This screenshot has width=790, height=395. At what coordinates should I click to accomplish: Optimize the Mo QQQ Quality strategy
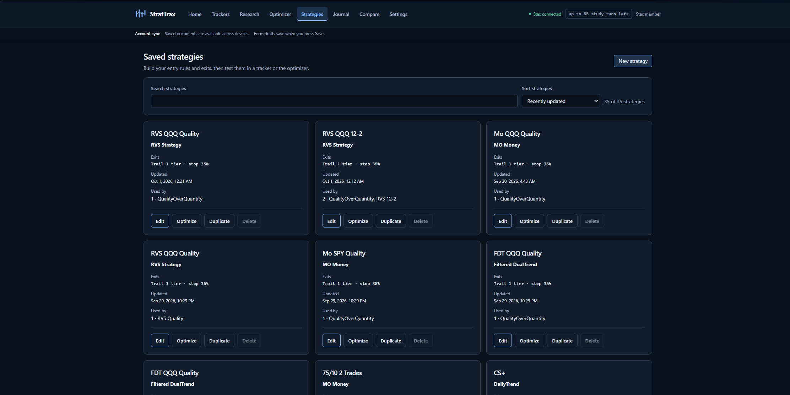[529, 221]
